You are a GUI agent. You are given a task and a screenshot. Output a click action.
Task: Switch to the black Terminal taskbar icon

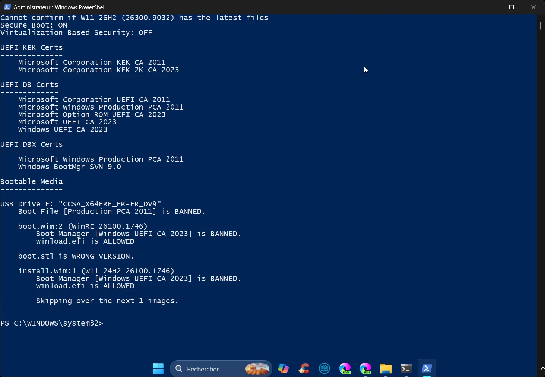[x=406, y=369]
